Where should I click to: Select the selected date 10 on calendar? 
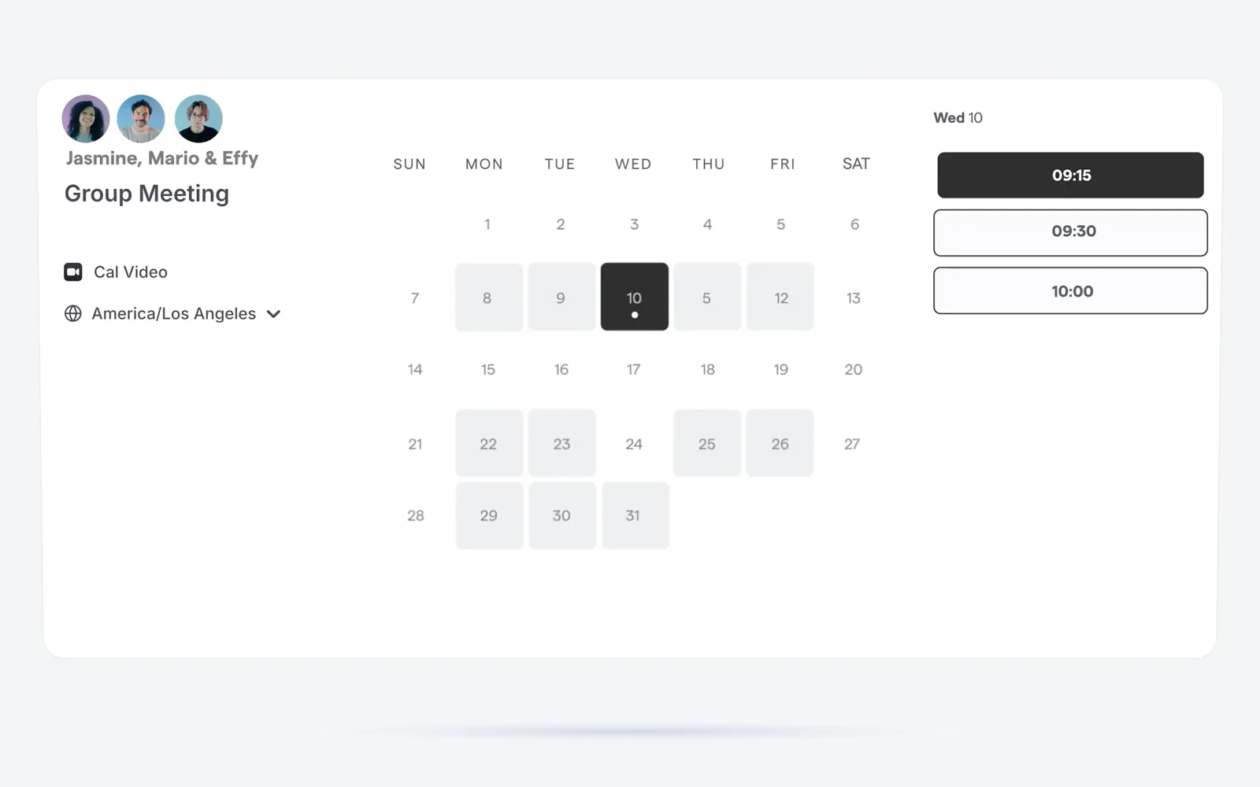[x=635, y=297]
